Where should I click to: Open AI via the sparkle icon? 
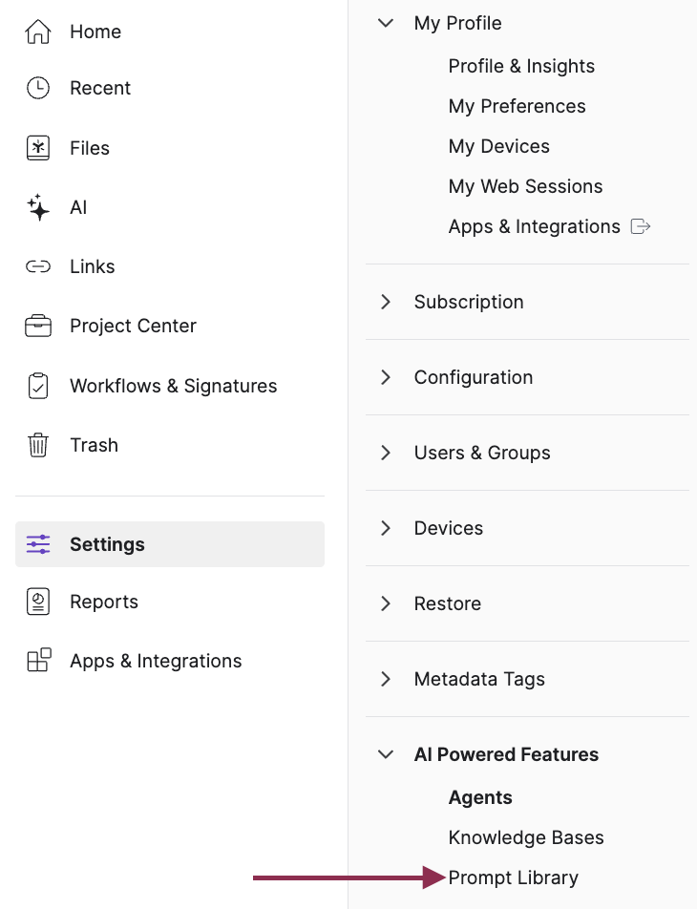coord(38,207)
